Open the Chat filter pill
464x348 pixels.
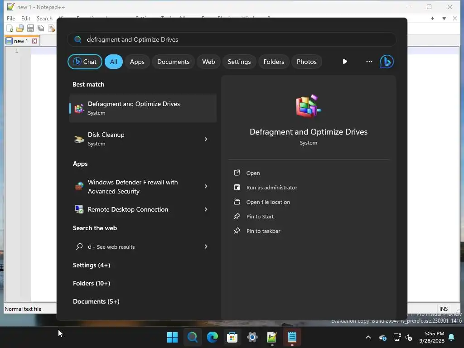(85, 62)
